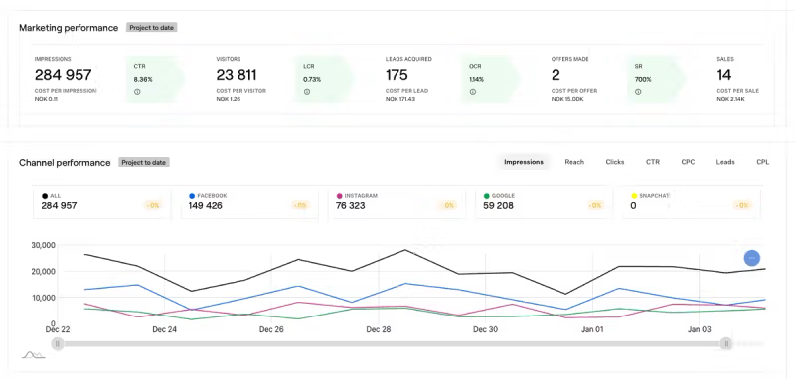The image size is (795, 379).
Task: Click the info icon under CTR
Action: 137,92
